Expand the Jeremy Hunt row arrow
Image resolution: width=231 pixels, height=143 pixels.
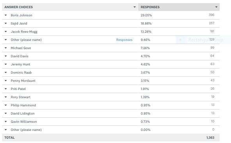[x=6, y=64]
